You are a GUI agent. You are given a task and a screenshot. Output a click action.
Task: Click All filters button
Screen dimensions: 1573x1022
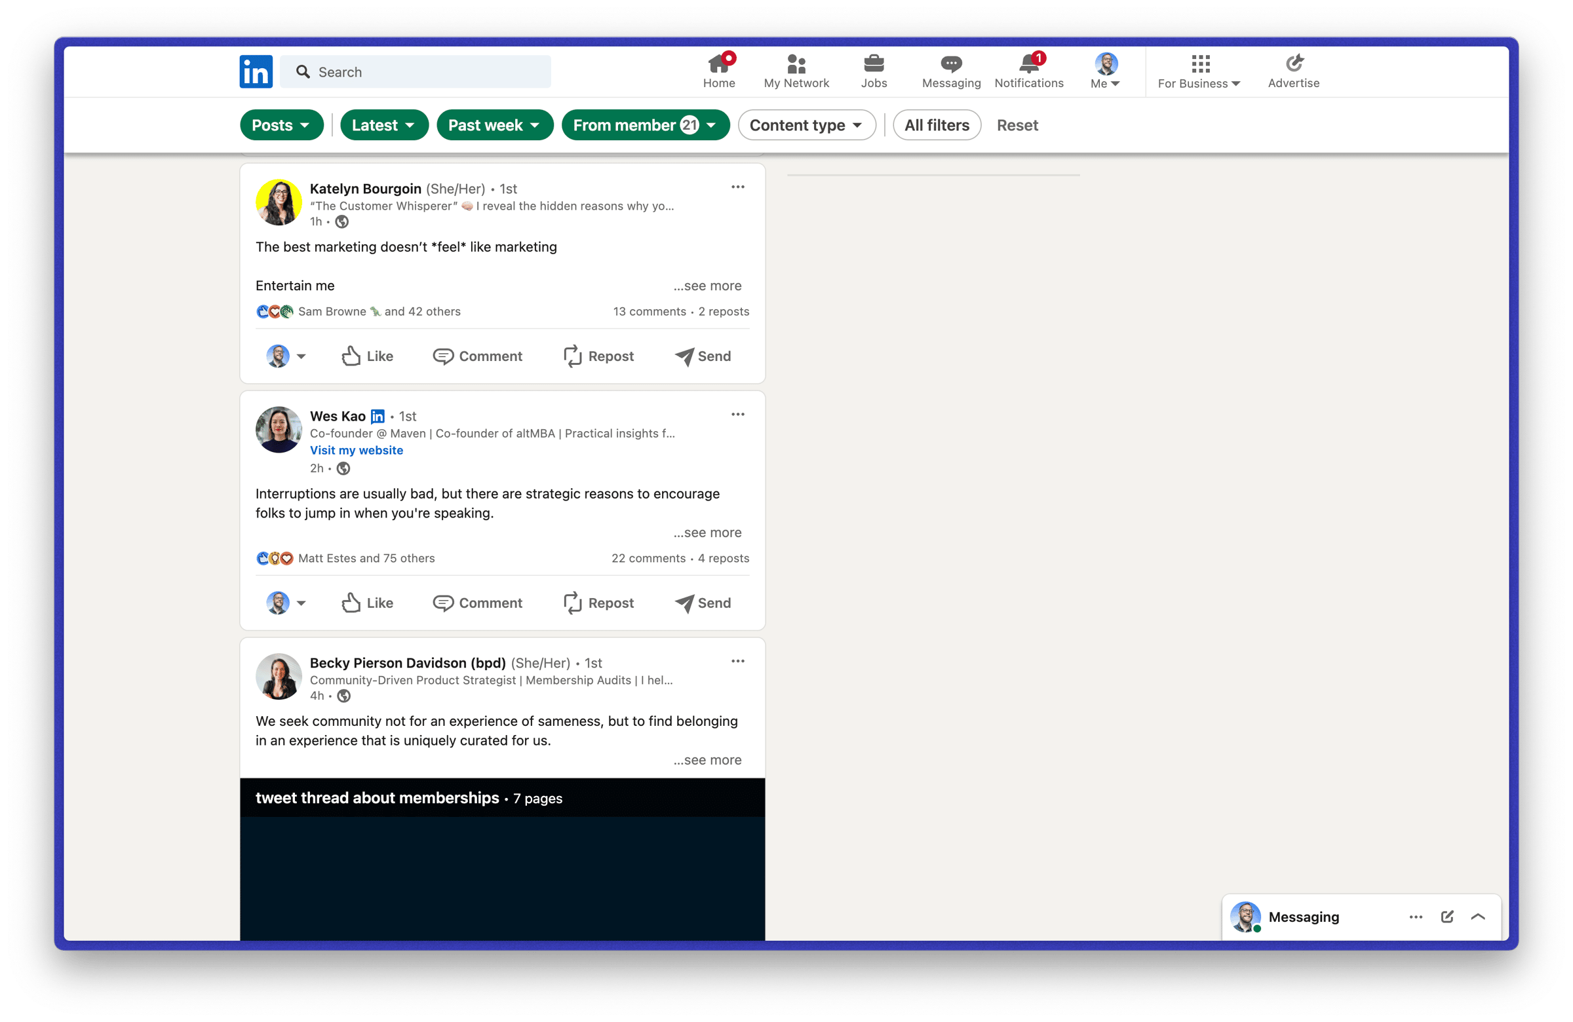click(x=937, y=125)
